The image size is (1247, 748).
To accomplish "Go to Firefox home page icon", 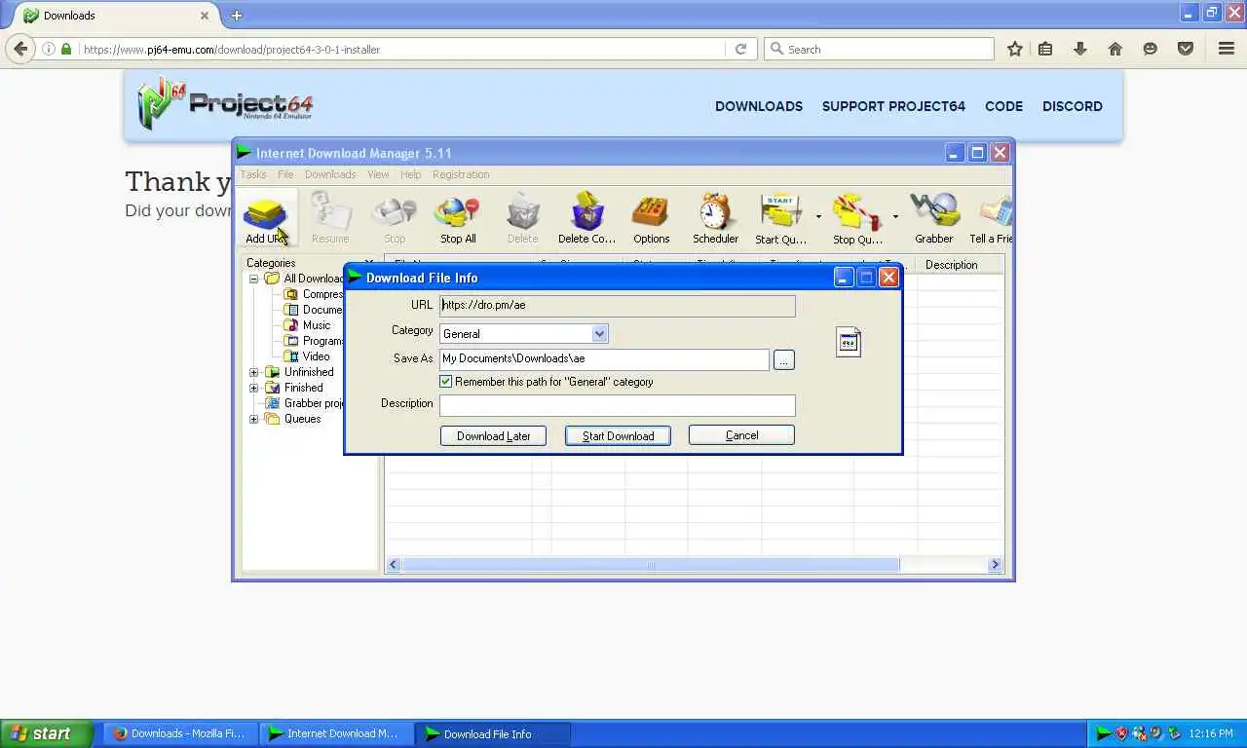I will point(1115,49).
